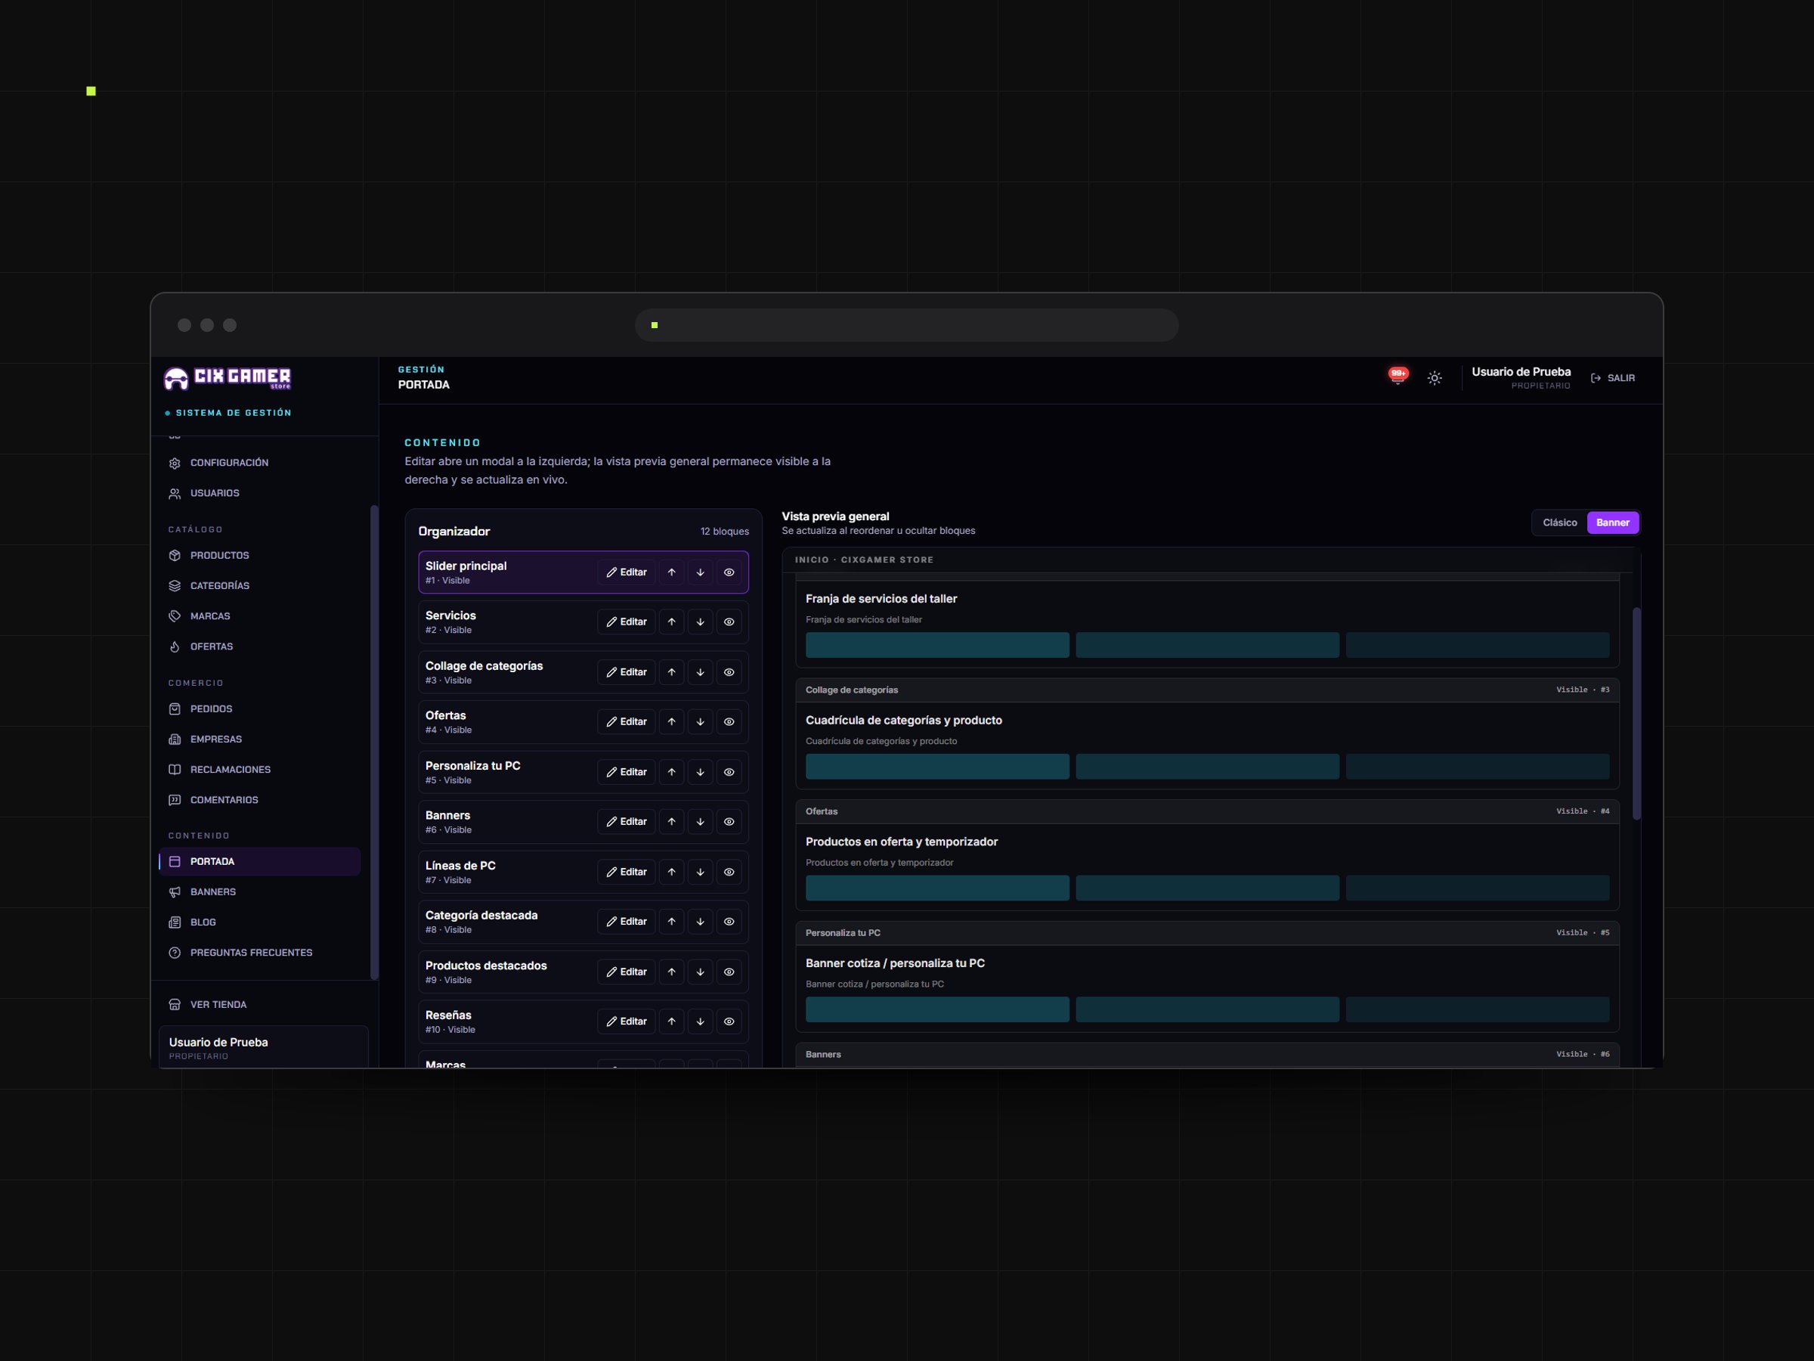Toggle visibility of Reseñas block

[729, 1022]
